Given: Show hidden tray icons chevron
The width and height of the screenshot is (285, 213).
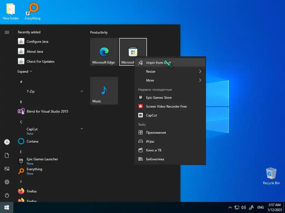Looking at the screenshot, I should click(230, 207).
